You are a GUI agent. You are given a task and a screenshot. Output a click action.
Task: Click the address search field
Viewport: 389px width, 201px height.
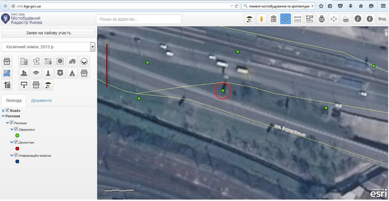point(139,19)
